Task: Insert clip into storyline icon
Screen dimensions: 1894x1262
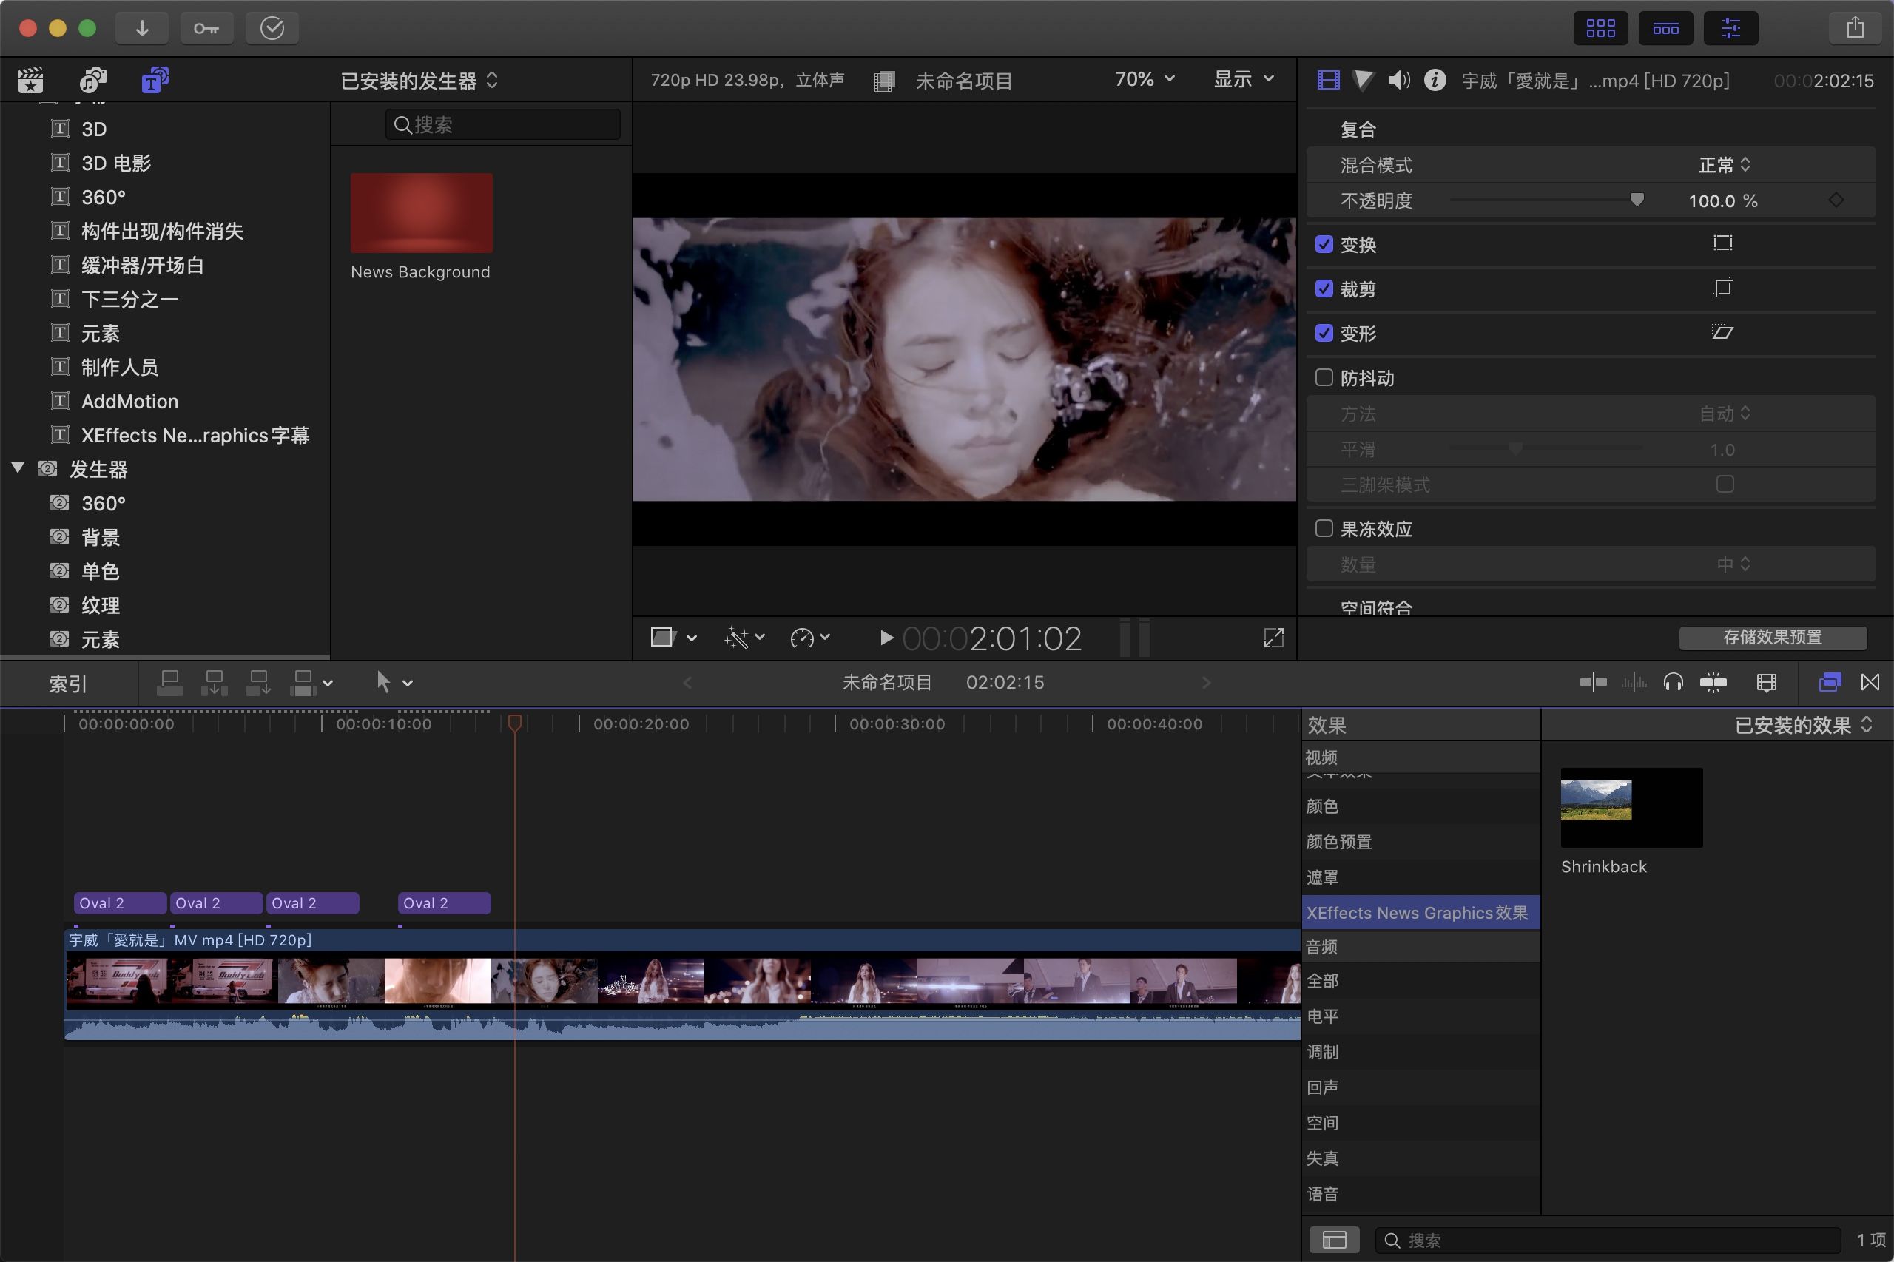Action: 214,683
